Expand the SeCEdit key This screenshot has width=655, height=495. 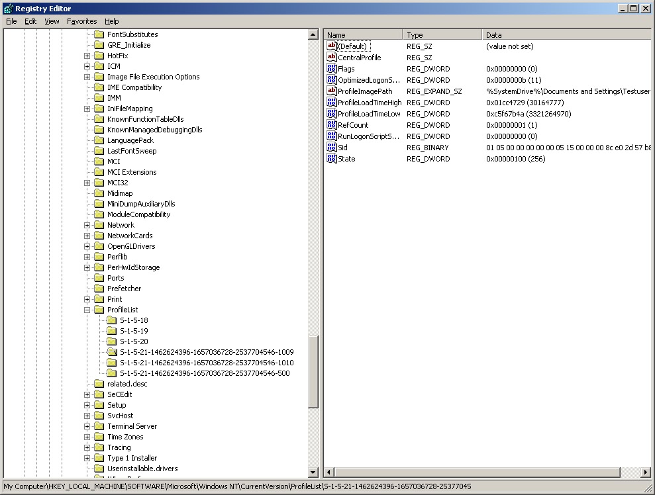click(x=87, y=394)
